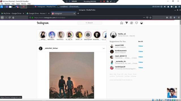This screenshot has height=101, width=181.
Task: Go back with Firefox back arrow
Action: coord(2,17)
